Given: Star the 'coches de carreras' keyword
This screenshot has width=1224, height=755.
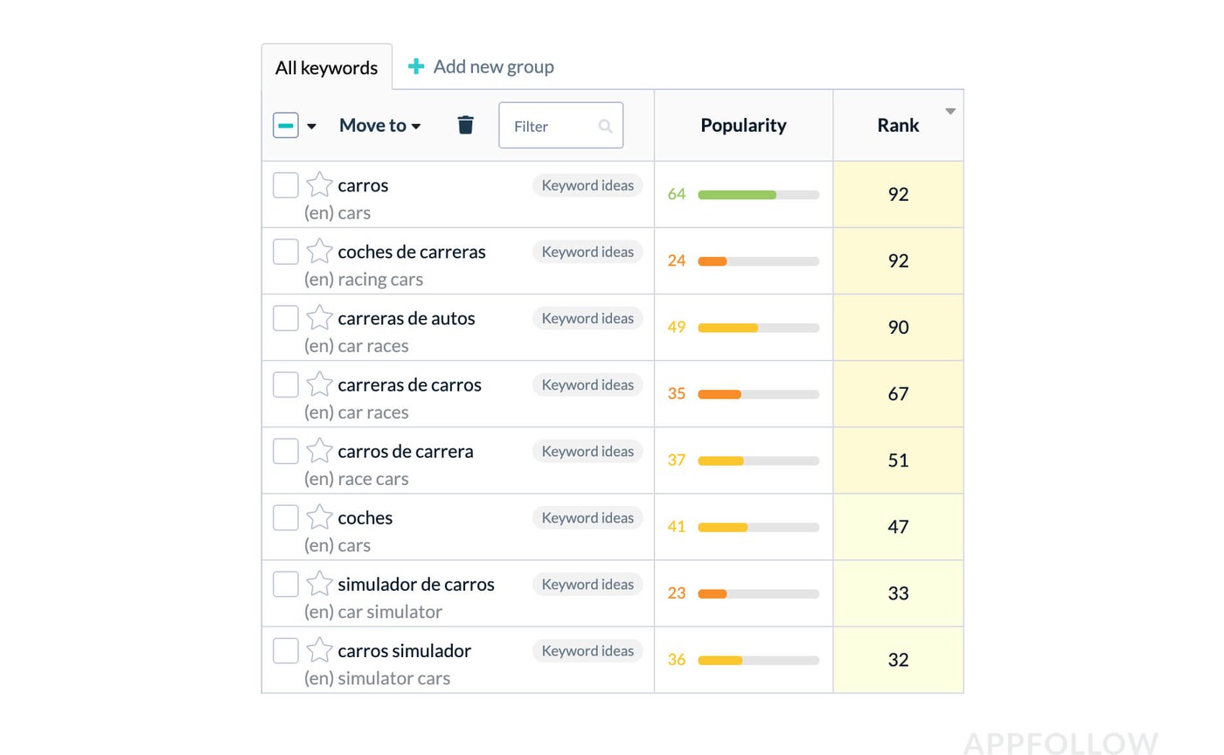Looking at the screenshot, I should [320, 251].
